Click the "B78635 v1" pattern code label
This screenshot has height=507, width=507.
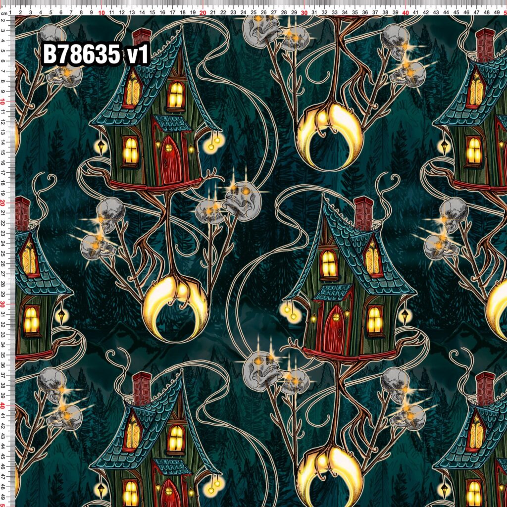tap(96, 54)
